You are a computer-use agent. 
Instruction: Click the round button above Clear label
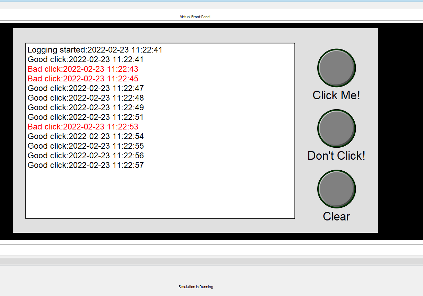point(336,189)
